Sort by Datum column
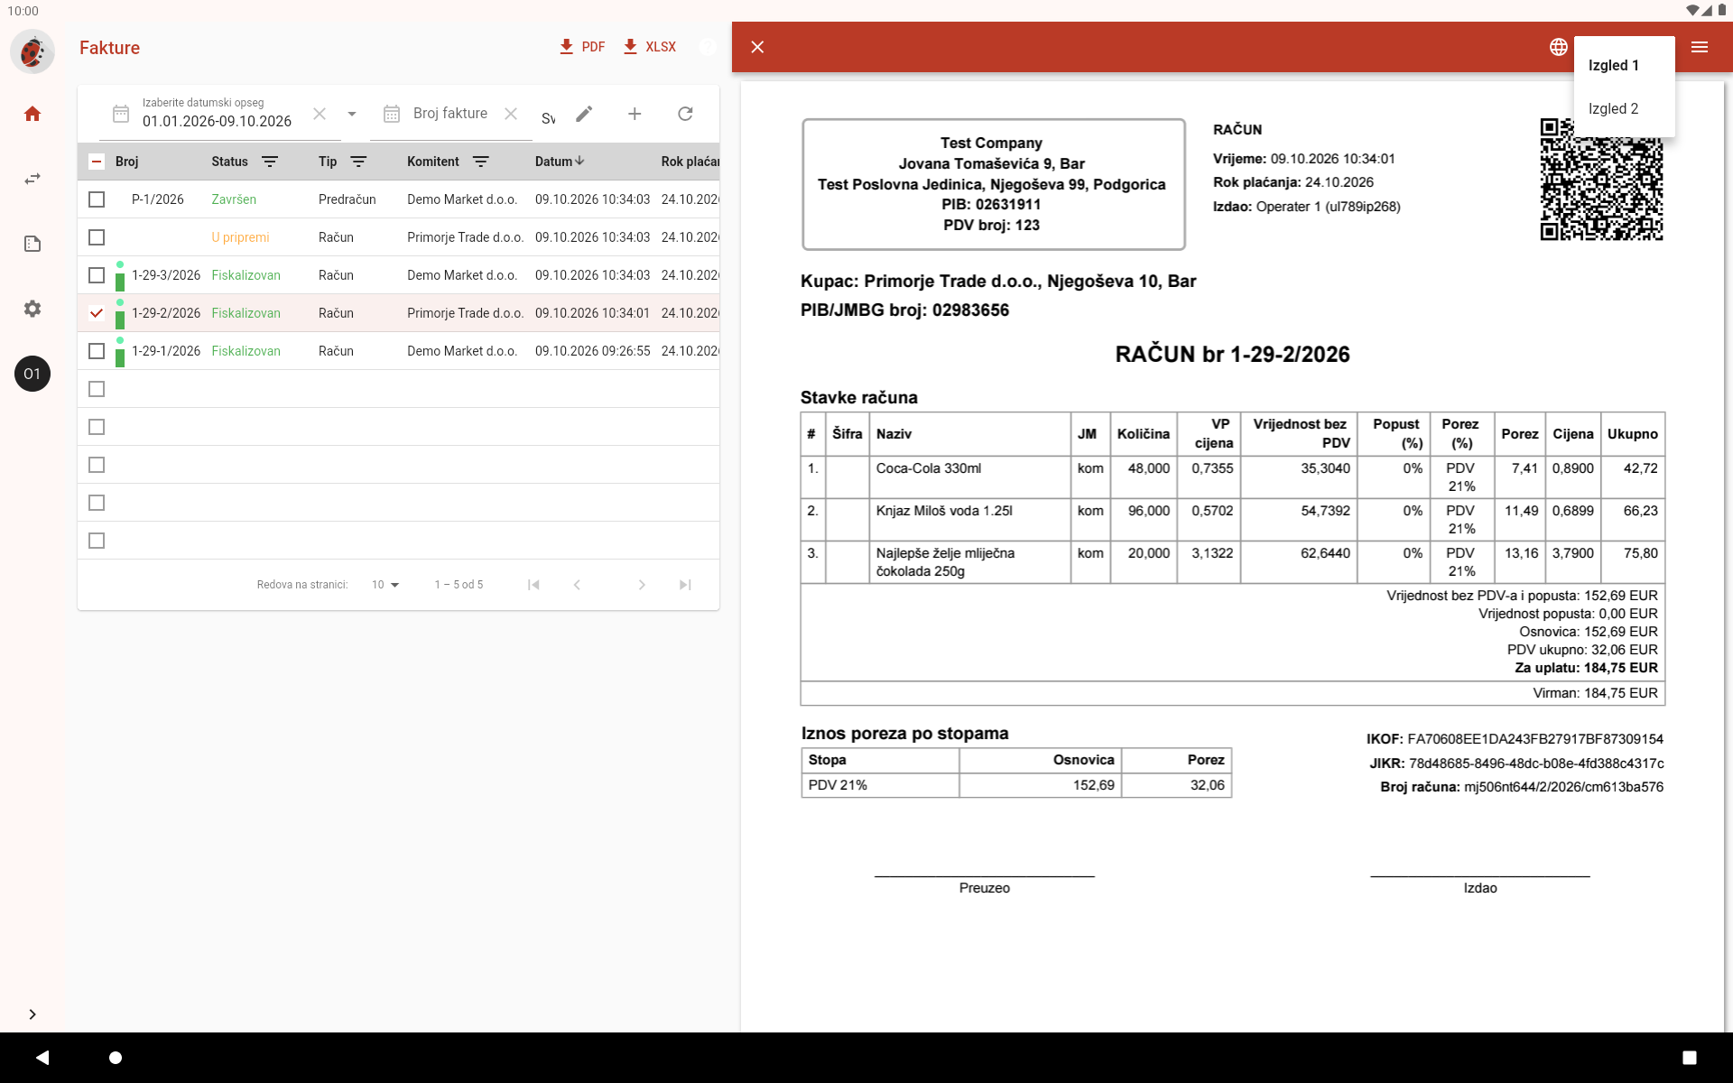 point(560,162)
